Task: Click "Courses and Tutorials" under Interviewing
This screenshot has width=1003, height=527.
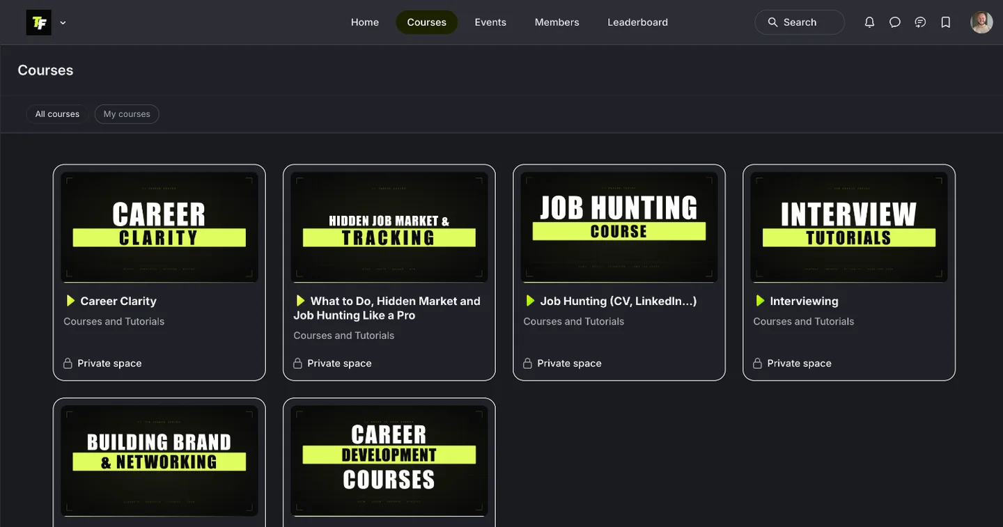Action: tap(804, 322)
